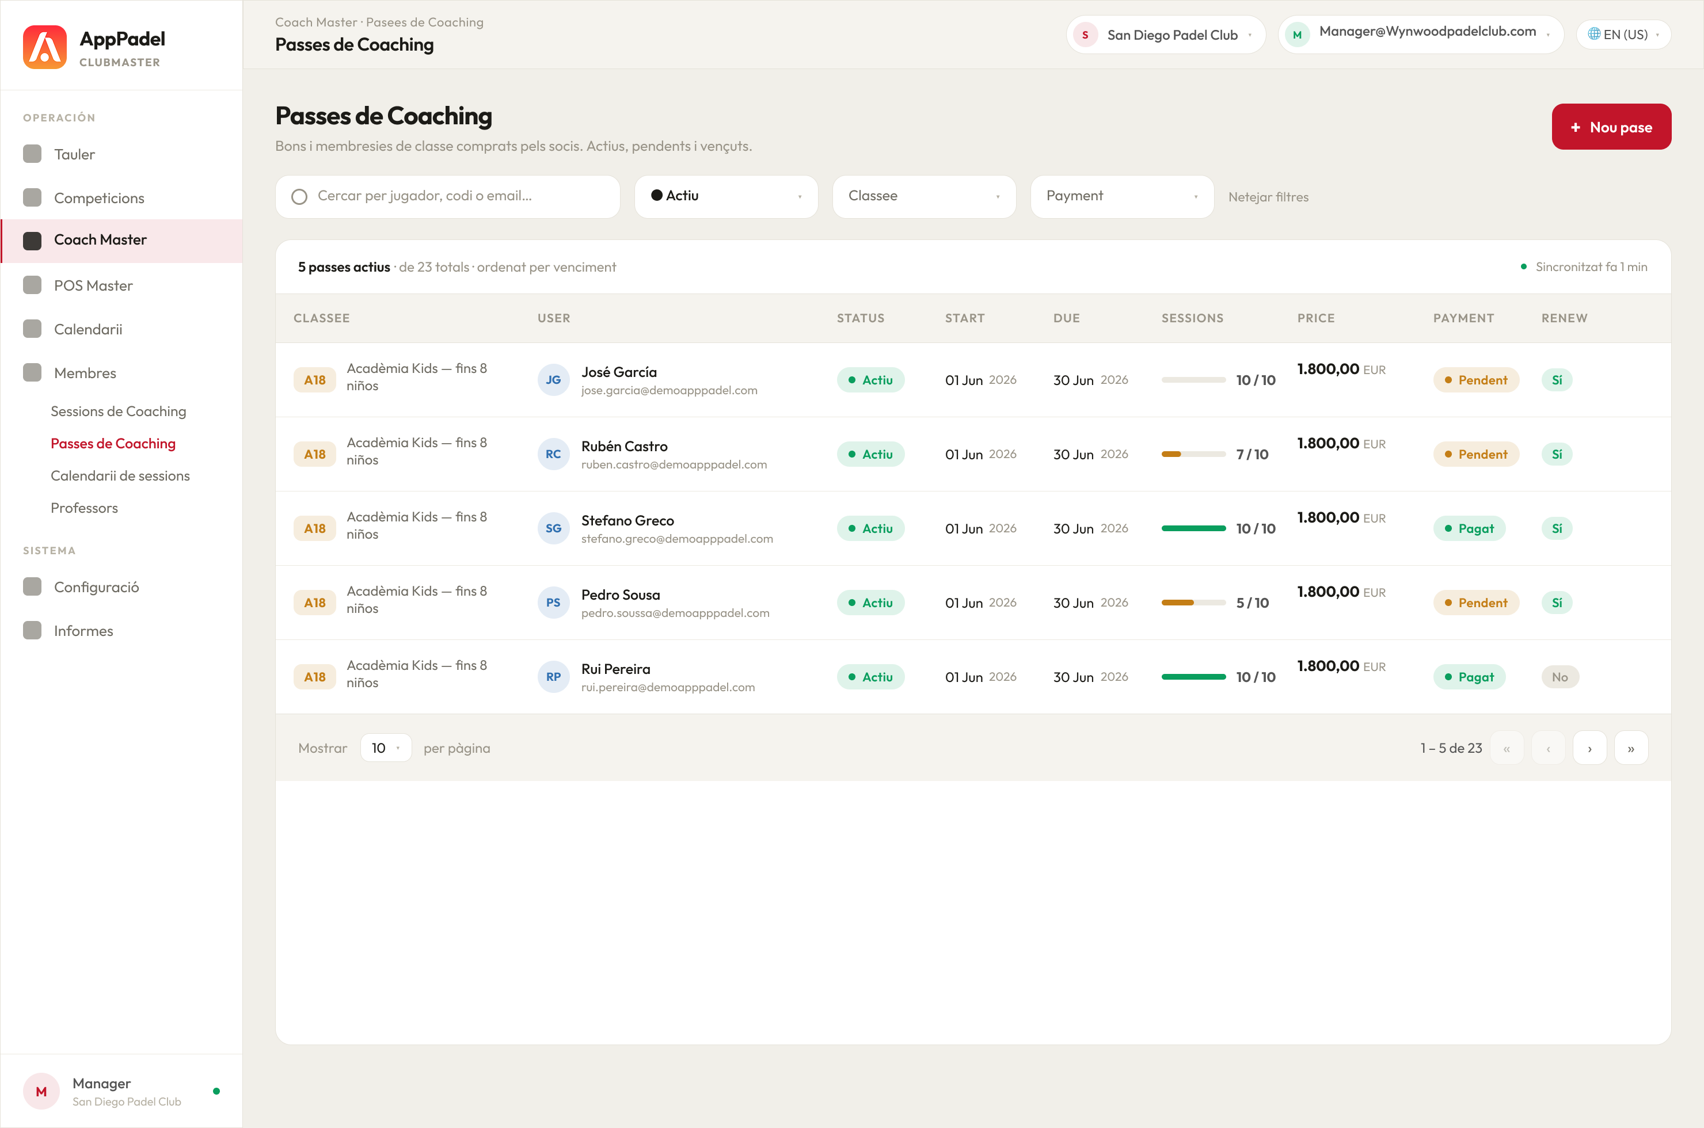
Task: Open the Actiu status filter dropdown
Action: (726, 196)
